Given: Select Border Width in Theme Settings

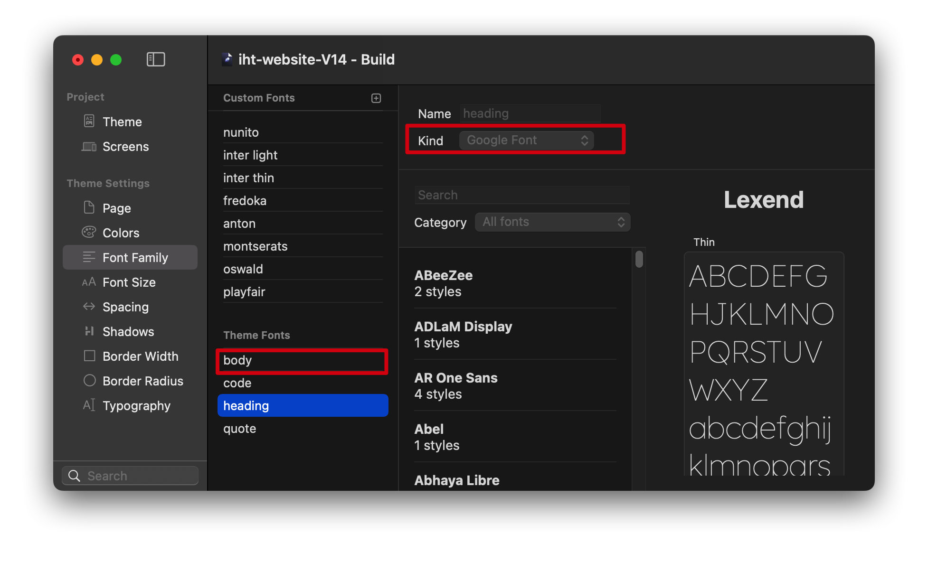Looking at the screenshot, I should (x=140, y=356).
